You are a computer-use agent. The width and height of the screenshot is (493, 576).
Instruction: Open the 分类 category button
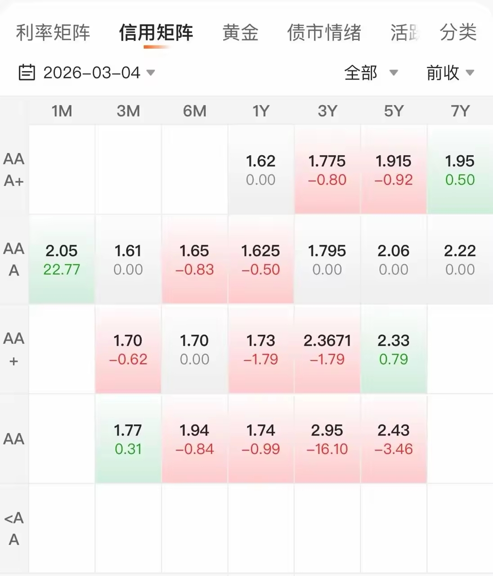(x=458, y=32)
